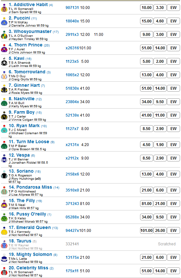Click Vespa's blue star silks icon
The image size is (181, 278).
point(4,158)
